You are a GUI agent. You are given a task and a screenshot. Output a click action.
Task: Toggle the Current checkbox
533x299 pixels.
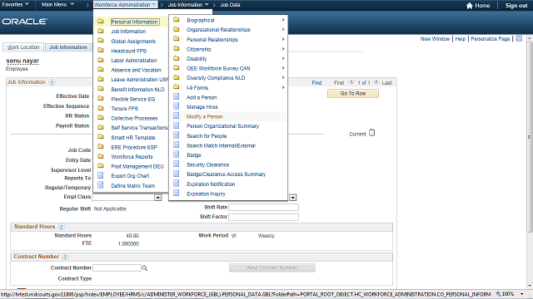[x=372, y=133]
